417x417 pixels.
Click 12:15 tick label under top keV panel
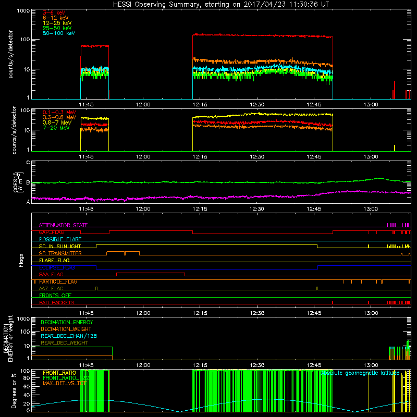(200, 105)
